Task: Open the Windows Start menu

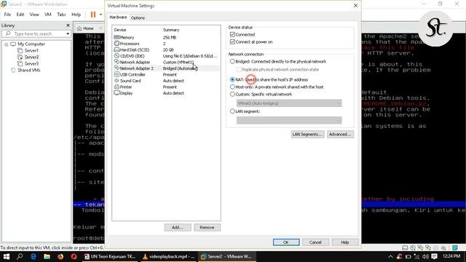Action: click(7, 256)
